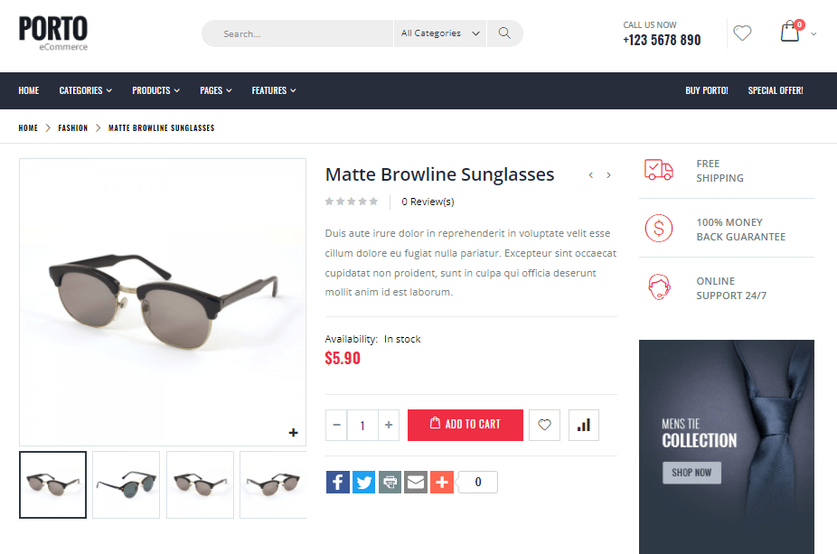Select the green-lens sunglasses thumbnail
The height and width of the screenshot is (554, 837).
pos(126,484)
